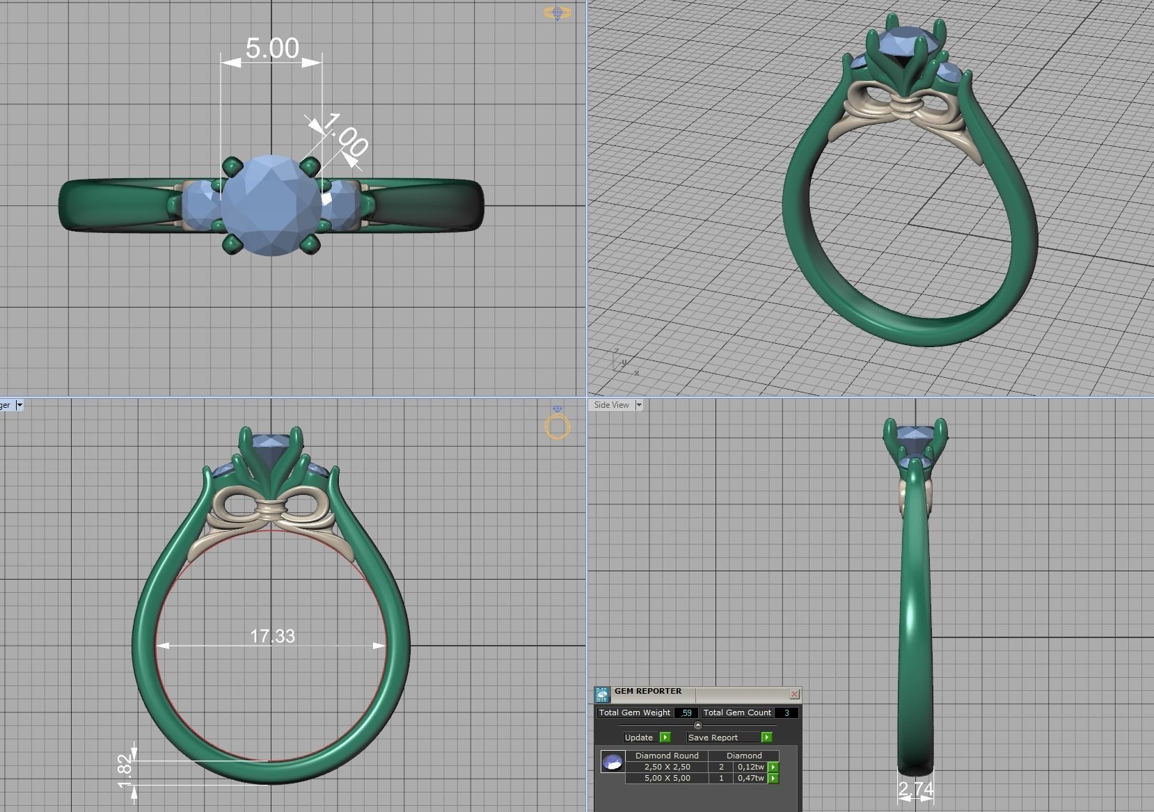The image size is (1154, 812).
Task: Click the Save Report button label
Action: point(713,738)
